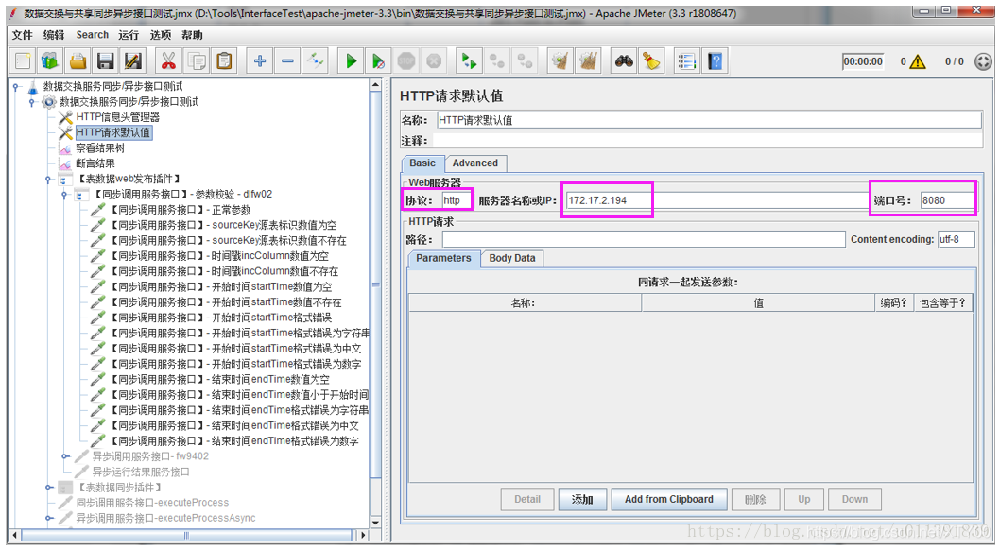Click the Open file folder icon

[x=78, y=61]
